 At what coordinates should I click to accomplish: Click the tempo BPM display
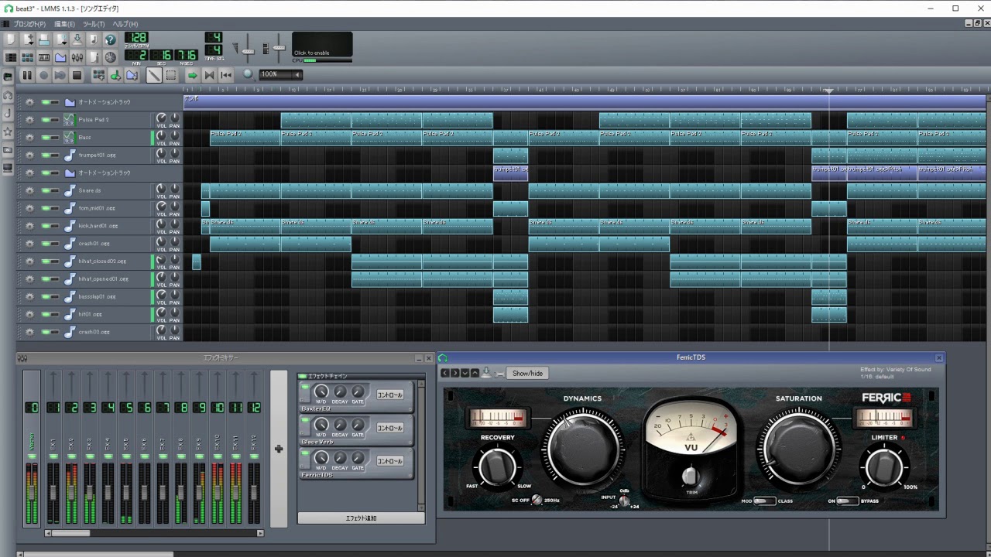click(x=136, y=38)
